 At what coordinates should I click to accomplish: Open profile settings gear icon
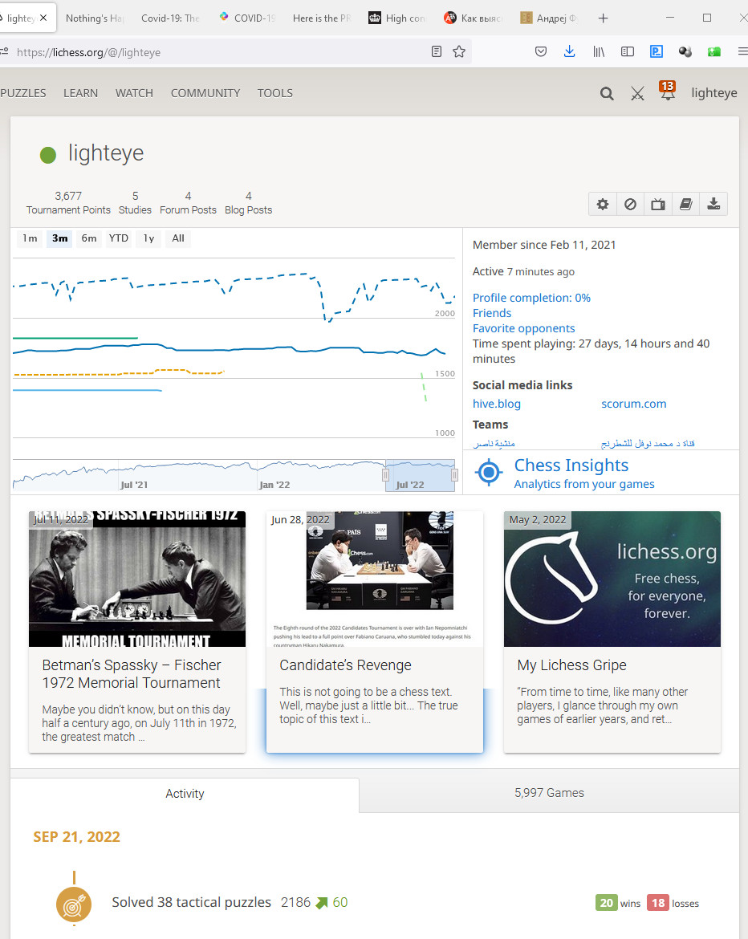(603, 204)
